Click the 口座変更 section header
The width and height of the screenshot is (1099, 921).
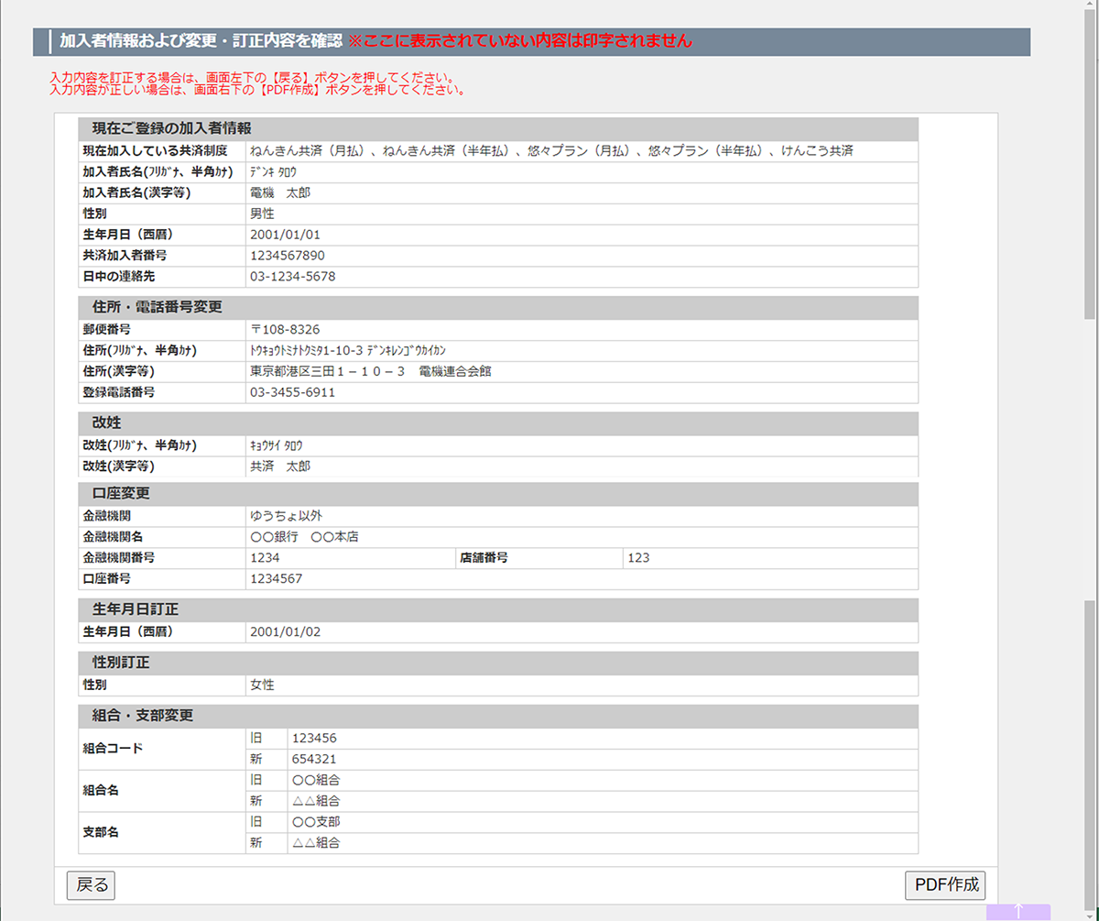[121, 493]
